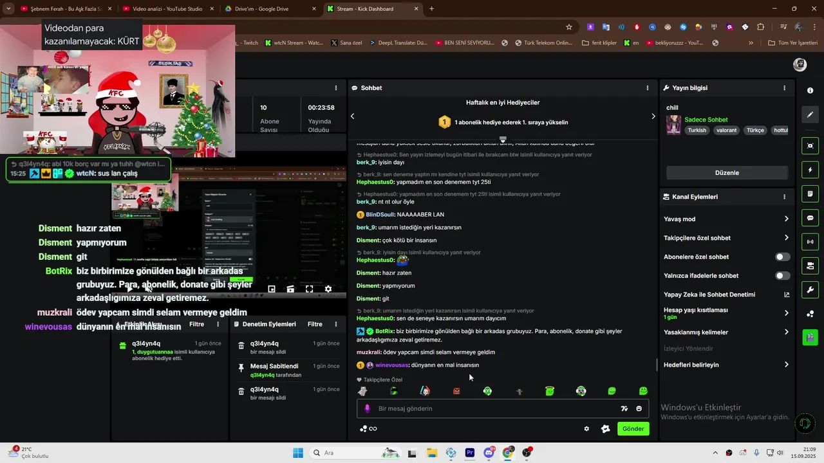Image resolution: width=824 pixels, height=463 pixels.
Task: Click the lightning bolt icon in sidebar
Action: (x=810, y=170)
